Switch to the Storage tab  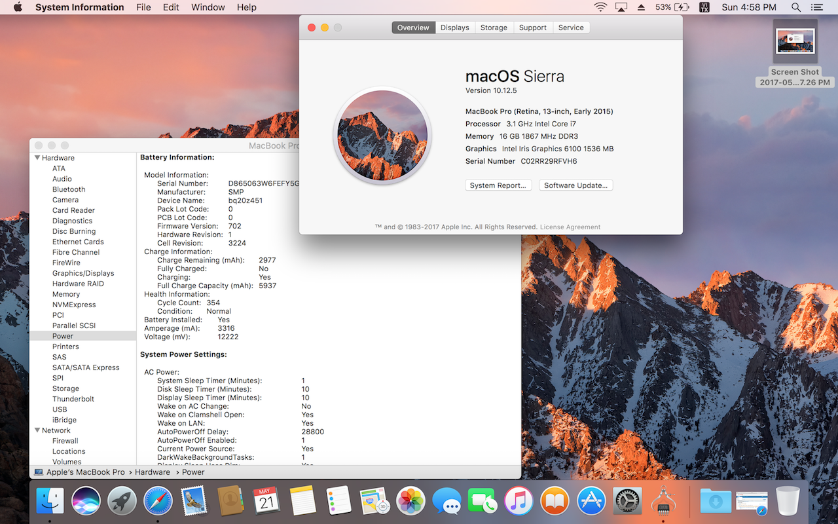[x=494, y=28]
